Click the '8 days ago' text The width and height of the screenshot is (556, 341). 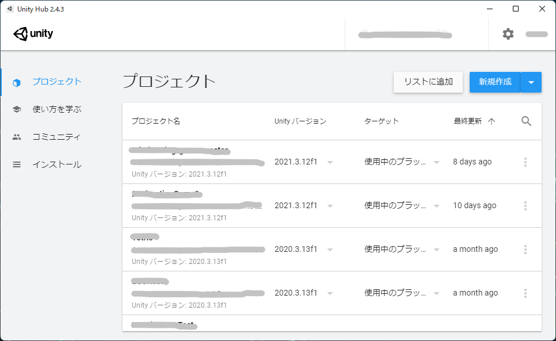pyautogui.click(x=472, y=162)
